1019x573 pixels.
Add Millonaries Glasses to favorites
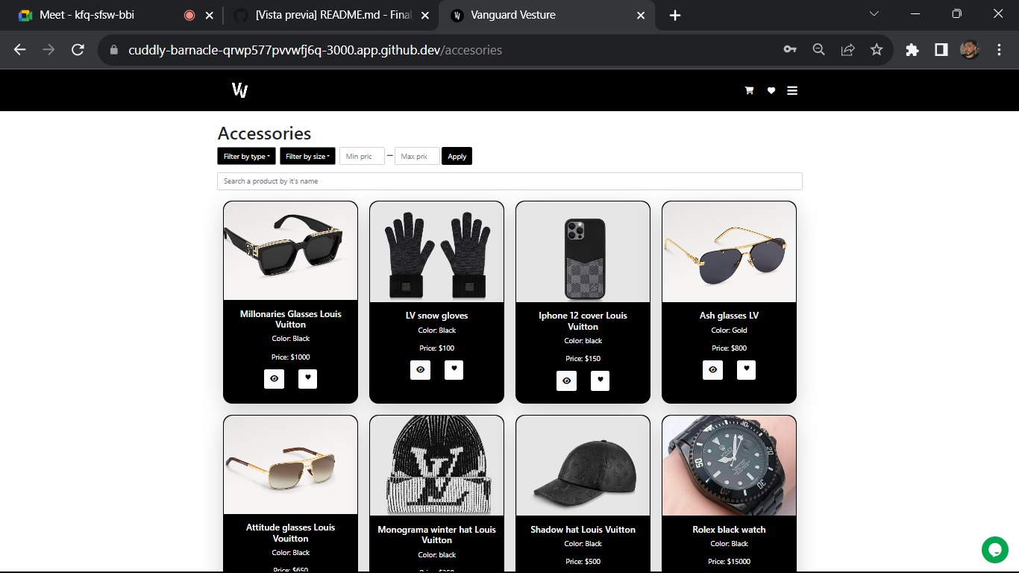tap(307, 379)
